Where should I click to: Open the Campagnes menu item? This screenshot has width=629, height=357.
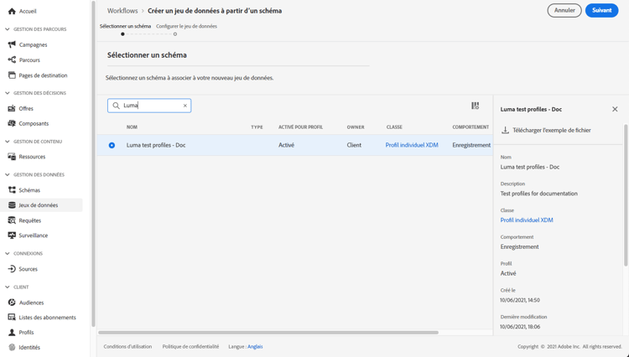pyautogui.click(x=33, y=45)
